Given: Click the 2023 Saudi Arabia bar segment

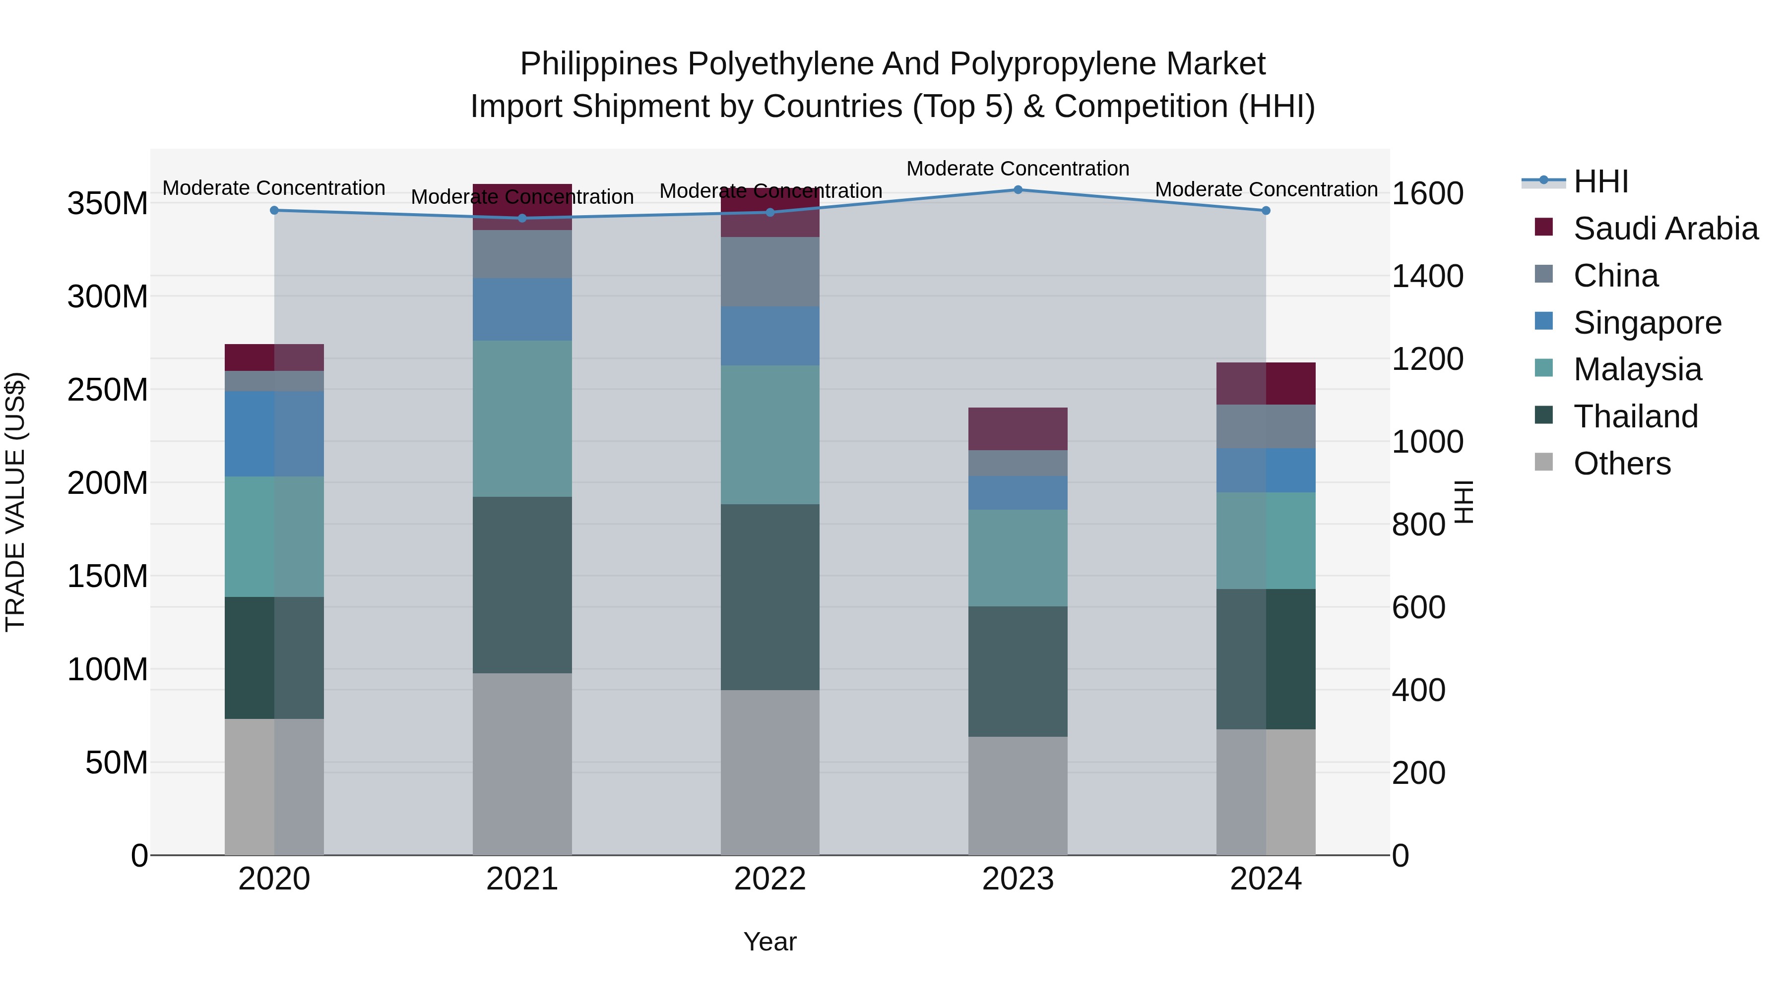Looking at the screenshot, I should (x=1018, y=429).
